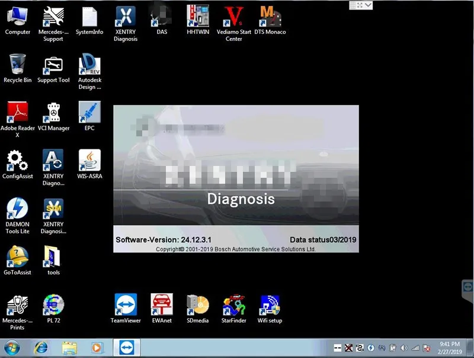Image resolution: width=474 pixels, height=358 pixels.
Task: Click the dashed '--' tray icon
Action: tap(337, 348)
